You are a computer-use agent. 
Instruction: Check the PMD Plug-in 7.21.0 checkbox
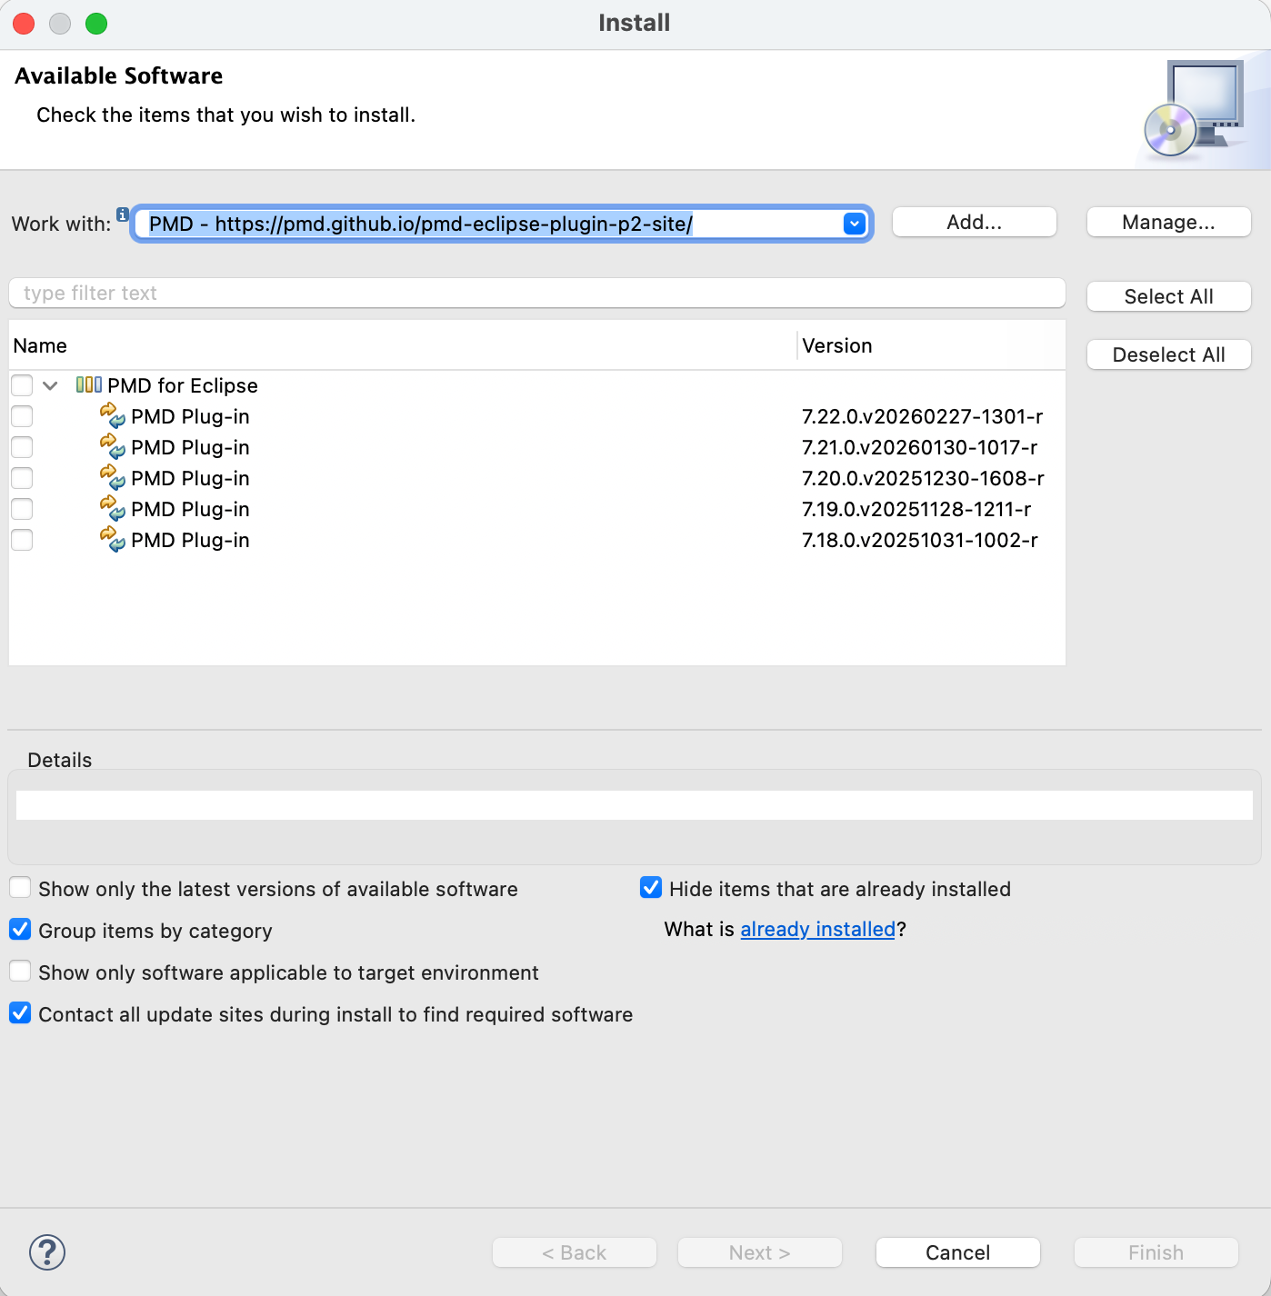click(22, 447)
